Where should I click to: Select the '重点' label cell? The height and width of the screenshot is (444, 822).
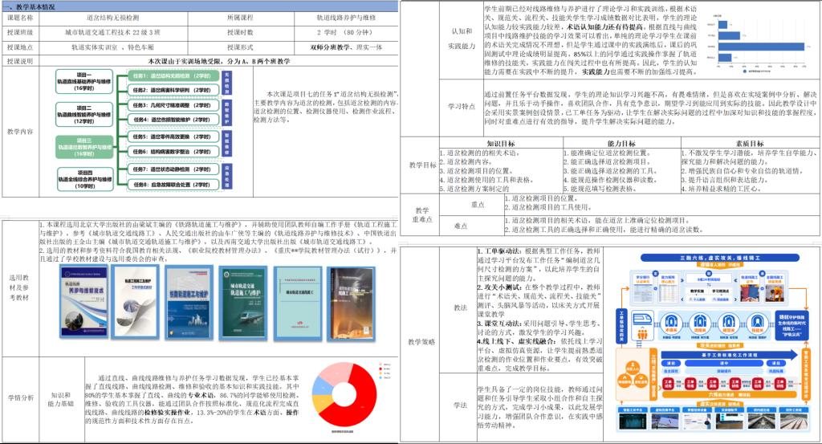click(478, 205)
